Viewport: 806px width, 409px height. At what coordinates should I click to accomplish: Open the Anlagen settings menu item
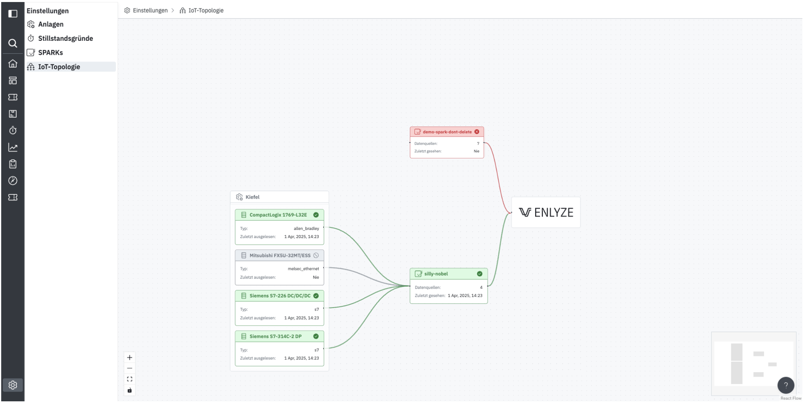[51, 24]
